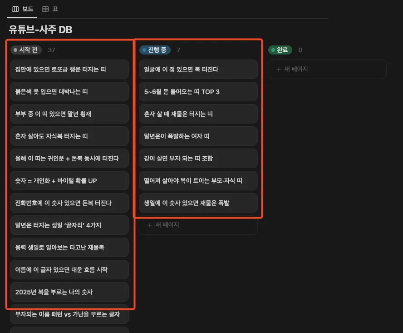This screenshot has width=403, height=333.
Task: Open card 5~6월 돈 들어오는 띠 TOP 3
Action: tap(198, 92)
